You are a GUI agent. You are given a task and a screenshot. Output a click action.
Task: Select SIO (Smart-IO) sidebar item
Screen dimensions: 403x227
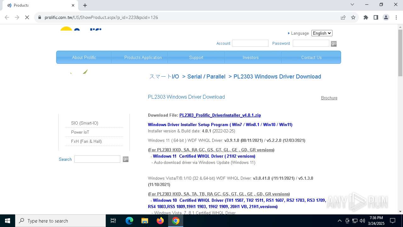(x=85, y=123)
